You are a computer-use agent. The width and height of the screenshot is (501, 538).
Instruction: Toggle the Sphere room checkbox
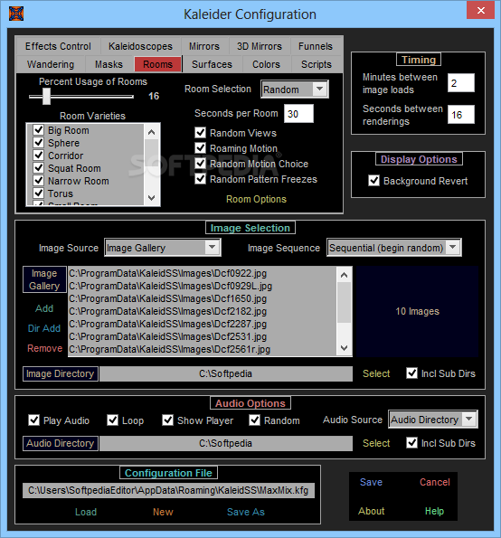click(38, 142)
